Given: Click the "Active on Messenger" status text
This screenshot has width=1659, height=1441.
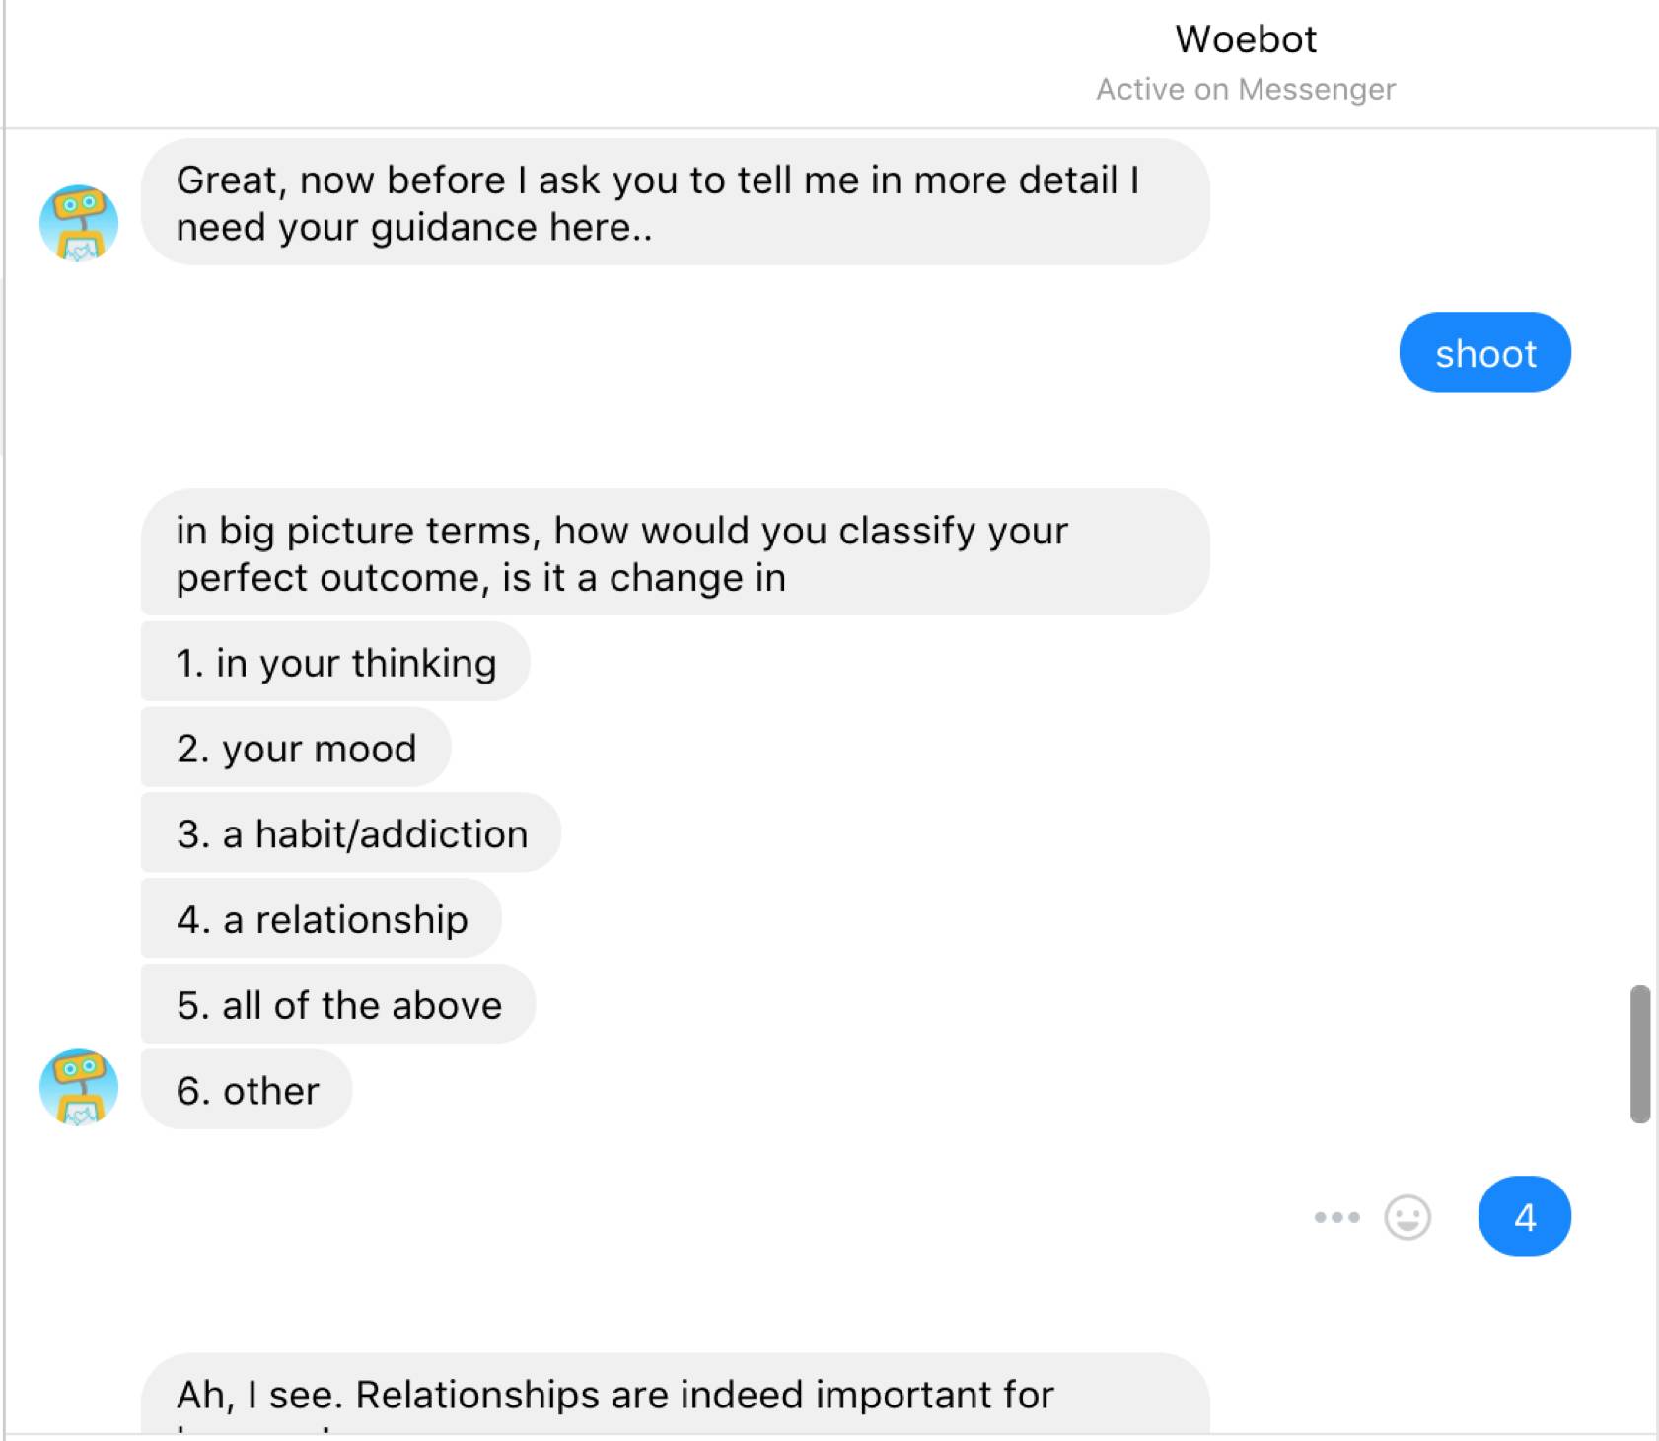Looking at the screenshot, I should tap(1245, 90).
